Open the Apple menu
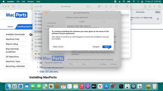163x91 pixels. (4, 2)
